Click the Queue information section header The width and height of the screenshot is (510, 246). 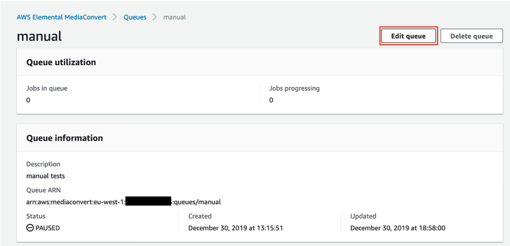pyautogui.click(x=65, y=138)
